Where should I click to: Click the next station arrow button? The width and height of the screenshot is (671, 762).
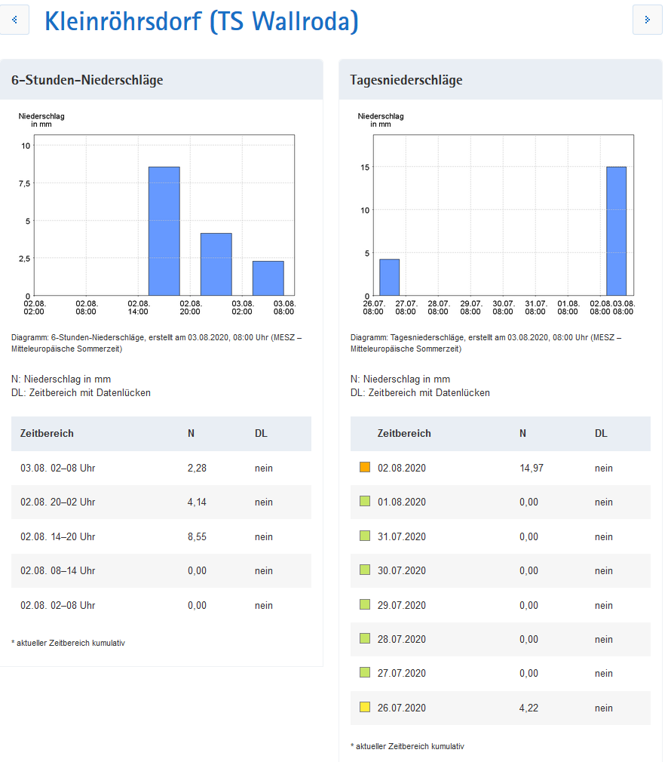[x=647, y=20]
